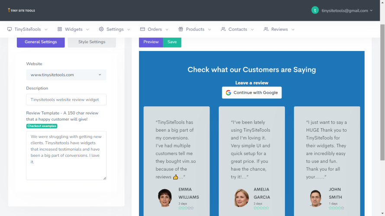The height and width of the screenshot is (216, 385).
Task: Open the Products menu
Action: point(195,29)
